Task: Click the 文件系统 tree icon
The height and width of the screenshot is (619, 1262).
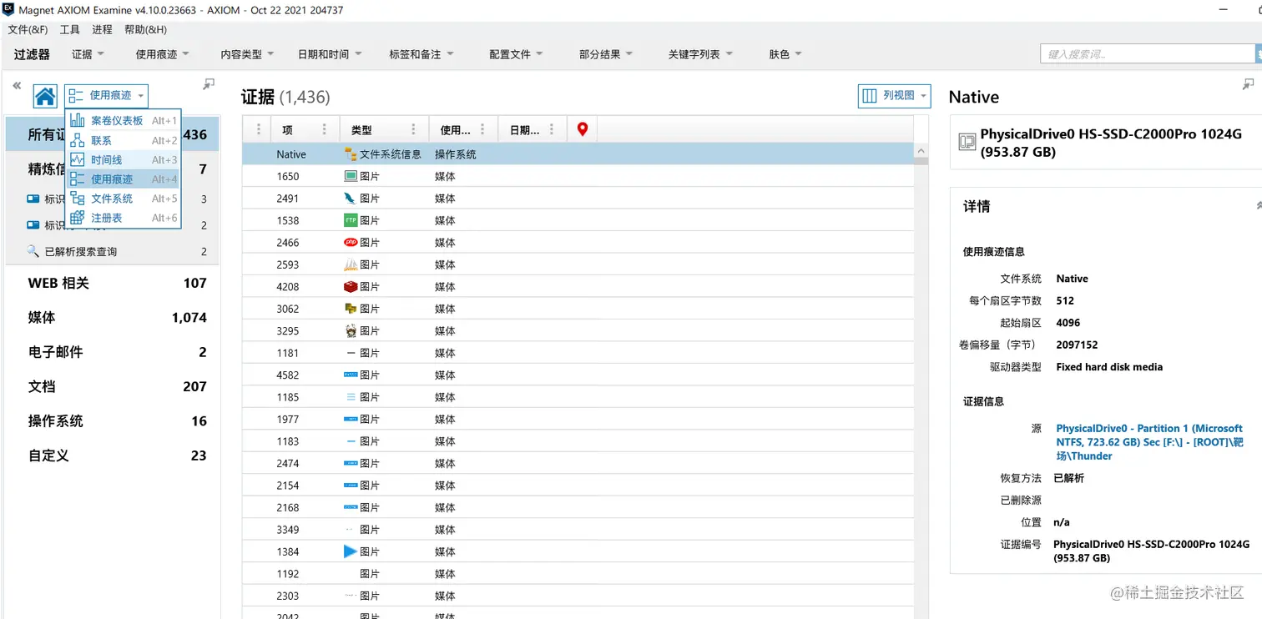Action: coord(78,199)
